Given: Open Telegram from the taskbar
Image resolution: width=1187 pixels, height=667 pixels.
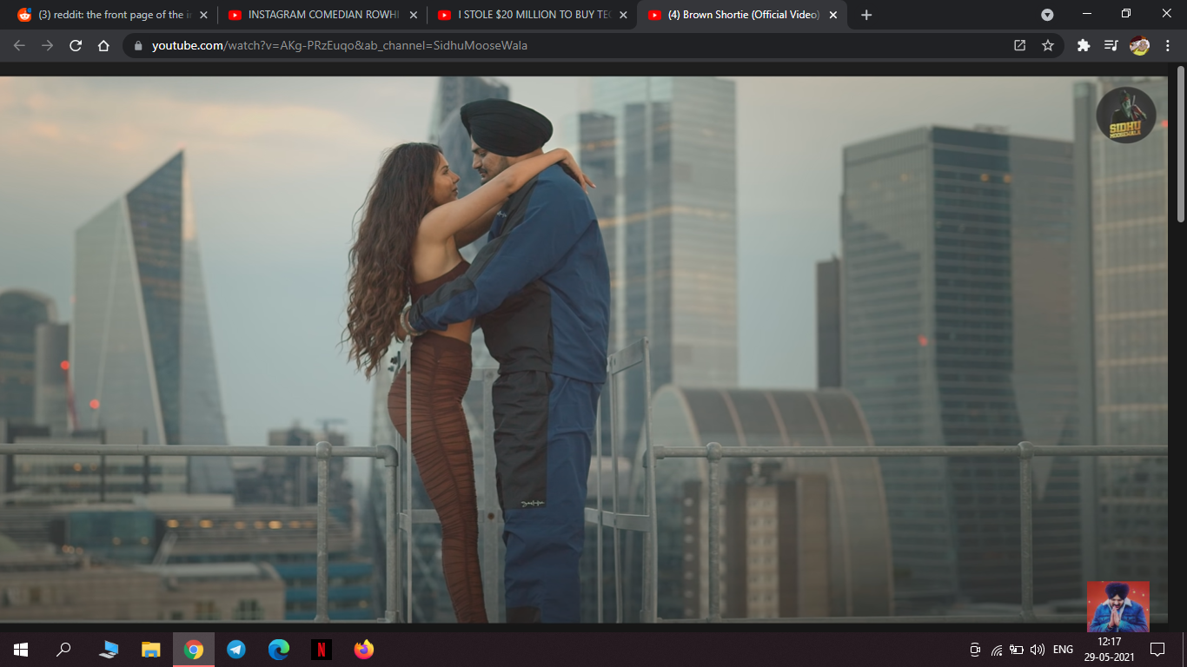Looking at the screenshot, I should tap(236, 650).
